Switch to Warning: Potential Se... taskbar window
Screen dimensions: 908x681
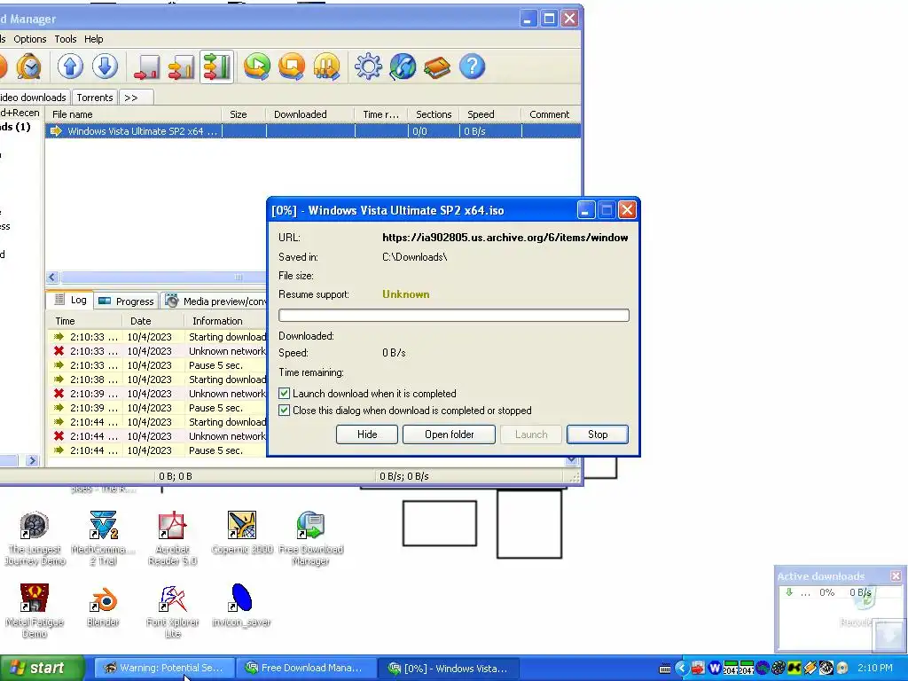(x=164, y=669)
